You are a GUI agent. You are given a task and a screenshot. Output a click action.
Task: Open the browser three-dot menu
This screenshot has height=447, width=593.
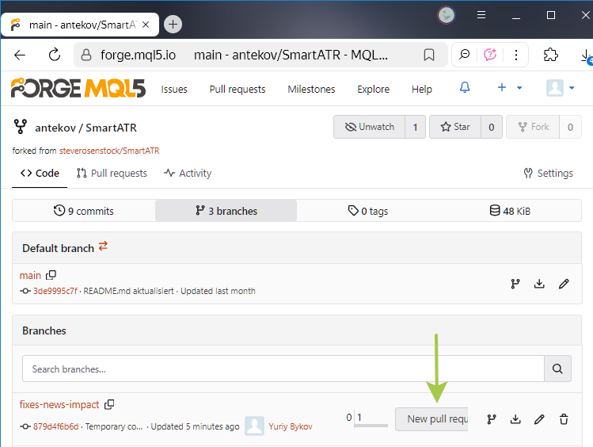pyautogui.click(x=516, y=55)
